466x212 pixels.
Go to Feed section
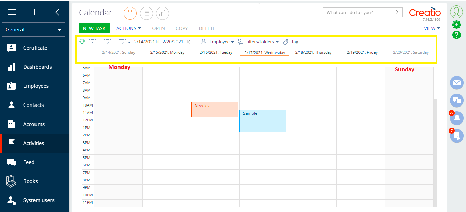[x=29, y=162]
